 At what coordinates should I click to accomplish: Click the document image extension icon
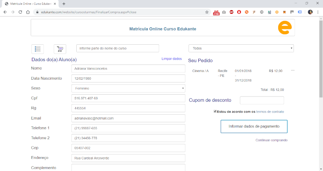pyautogui.click(x=269, y=12)
